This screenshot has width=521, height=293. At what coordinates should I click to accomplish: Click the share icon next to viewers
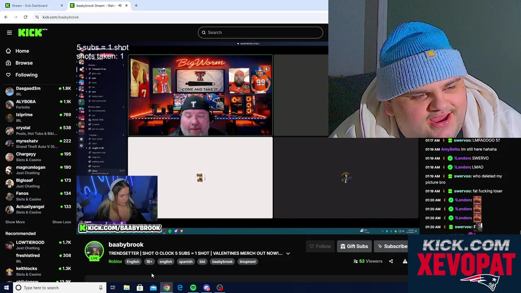(391, 261)
